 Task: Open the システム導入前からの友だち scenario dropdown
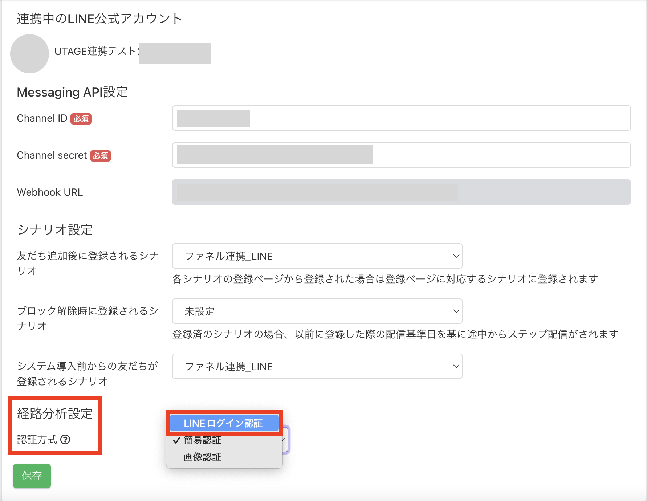(x=317, y=366)
